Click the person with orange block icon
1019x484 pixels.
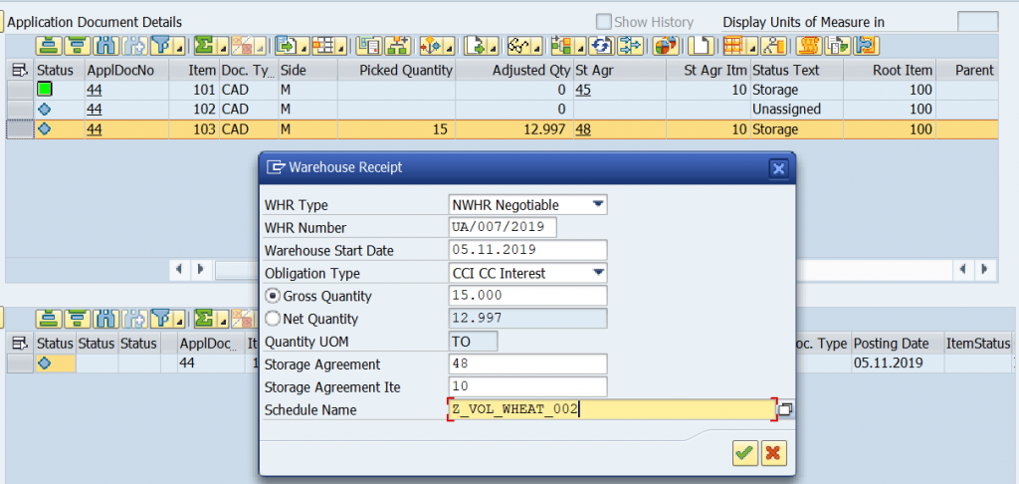(772, 46)
